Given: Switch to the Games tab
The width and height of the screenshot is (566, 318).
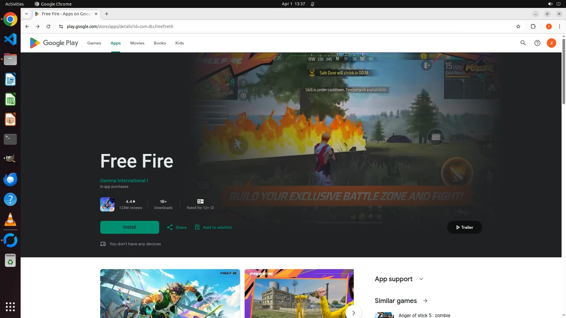Looking at the screenshot, I should tap(94, 43).
